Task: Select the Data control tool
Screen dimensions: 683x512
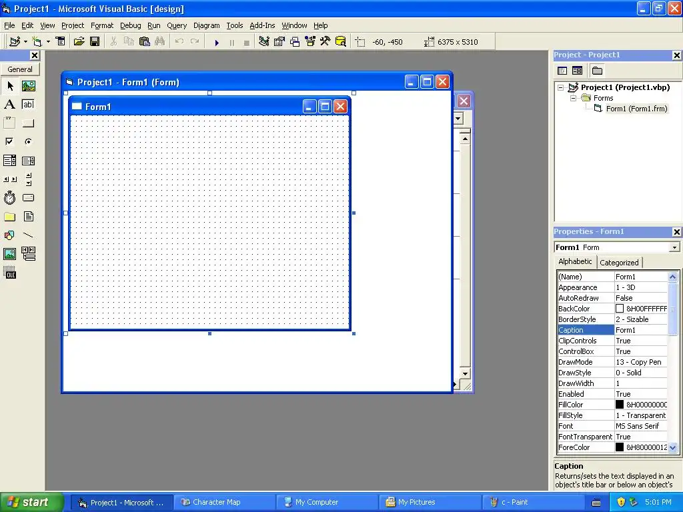Action: pos(28,253)
